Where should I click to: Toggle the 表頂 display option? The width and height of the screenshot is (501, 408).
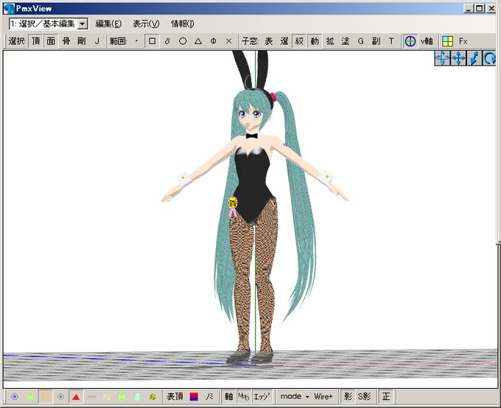click(x=175, y=397)
